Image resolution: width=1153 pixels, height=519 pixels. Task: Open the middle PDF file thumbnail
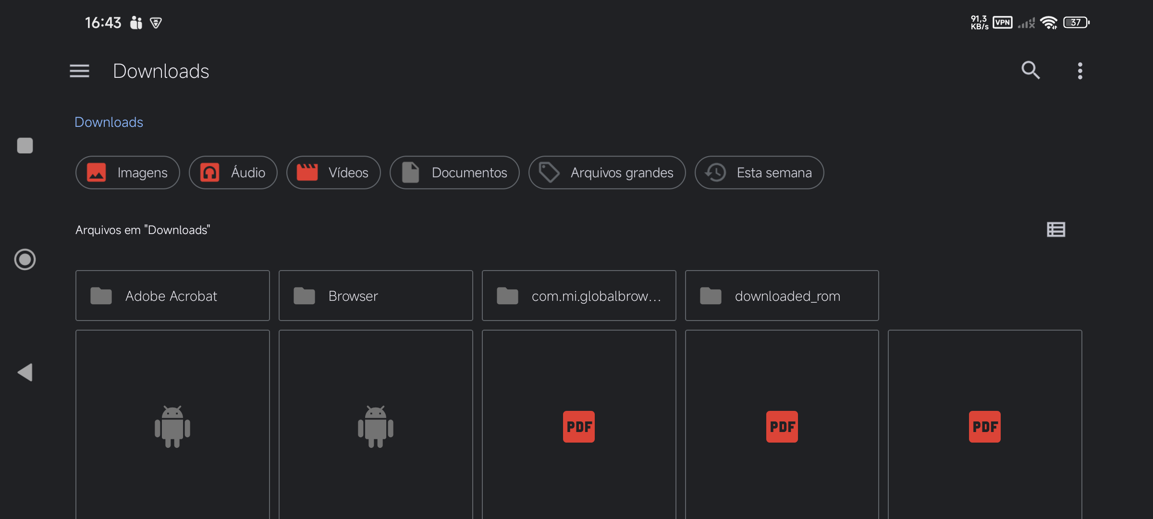pyautogui.click(x=782, y=425)
